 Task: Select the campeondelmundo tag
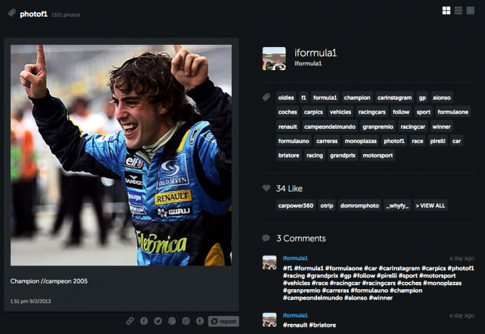[x=329, y=127]
